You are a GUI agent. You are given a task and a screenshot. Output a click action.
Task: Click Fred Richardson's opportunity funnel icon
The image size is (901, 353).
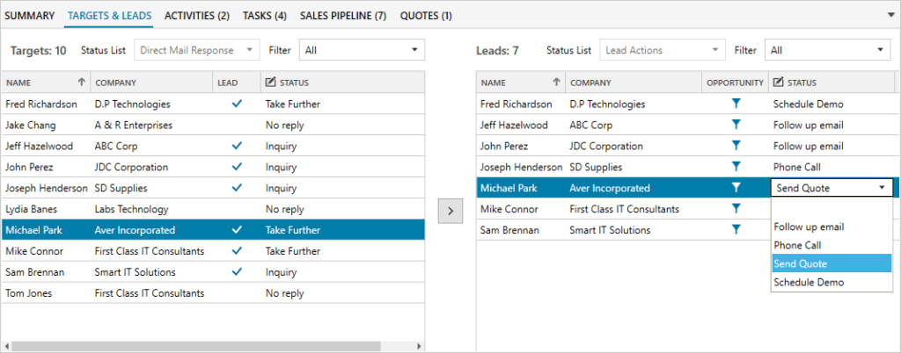point(736,104)
